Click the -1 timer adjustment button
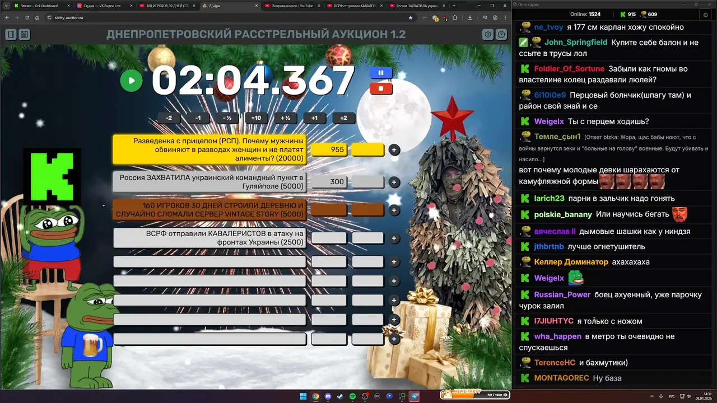Viewport: 717px width, 403px height. point(198,118)
